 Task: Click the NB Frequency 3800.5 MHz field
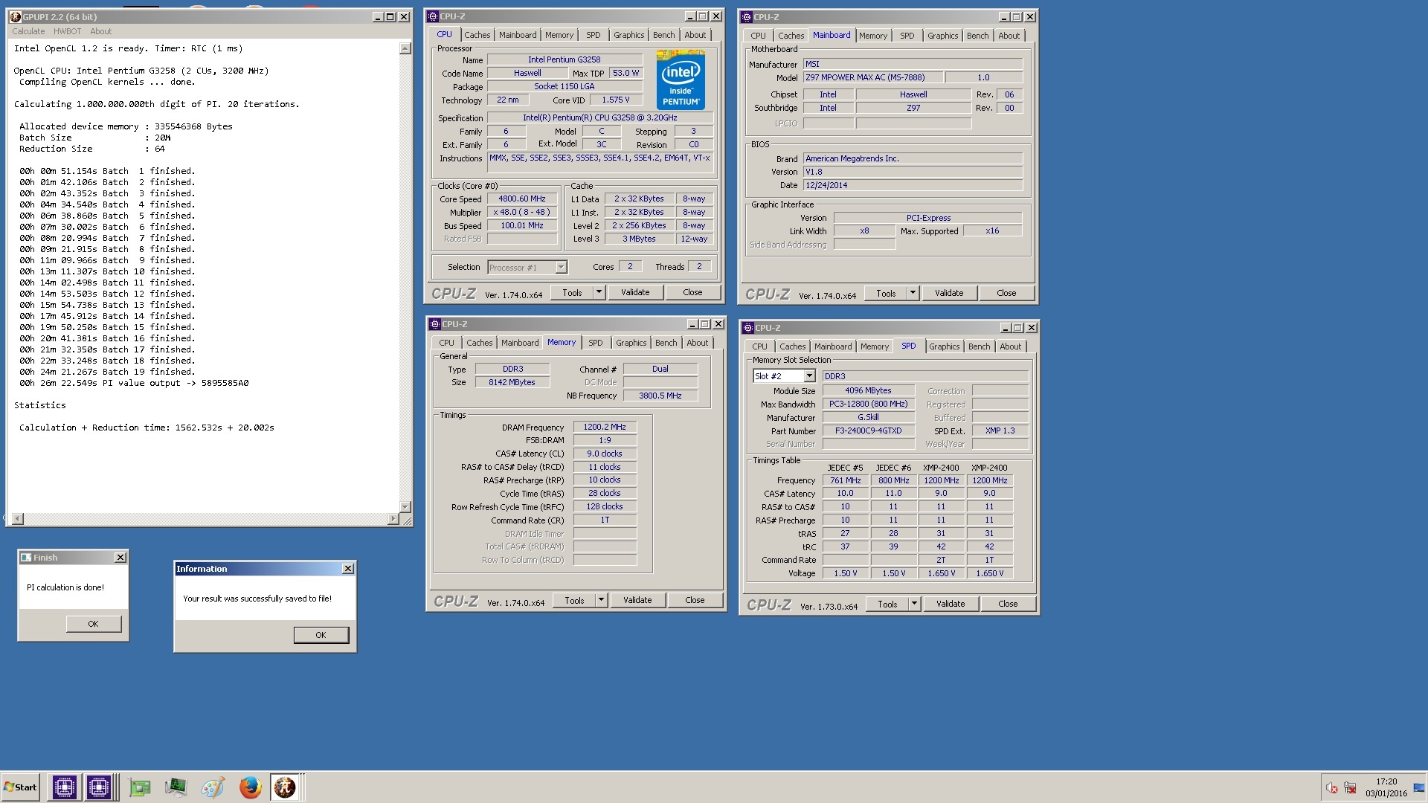click(660, 396)
